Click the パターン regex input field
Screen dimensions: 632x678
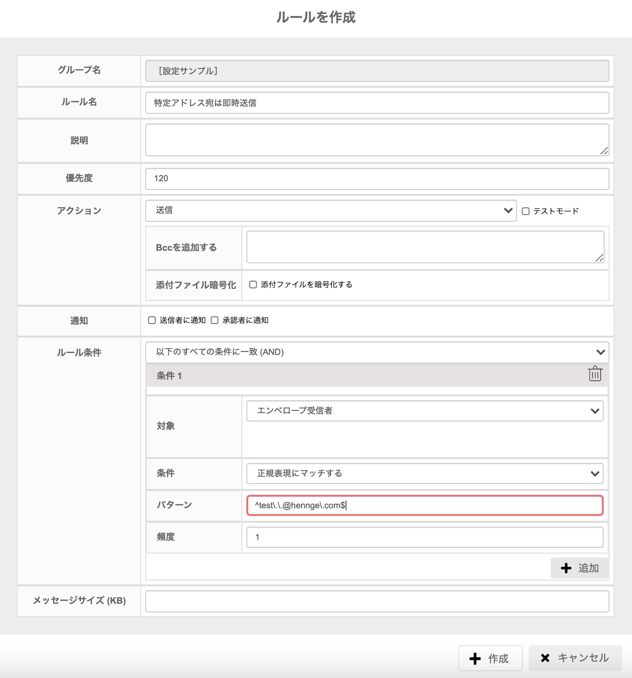(x=425, y=505)
